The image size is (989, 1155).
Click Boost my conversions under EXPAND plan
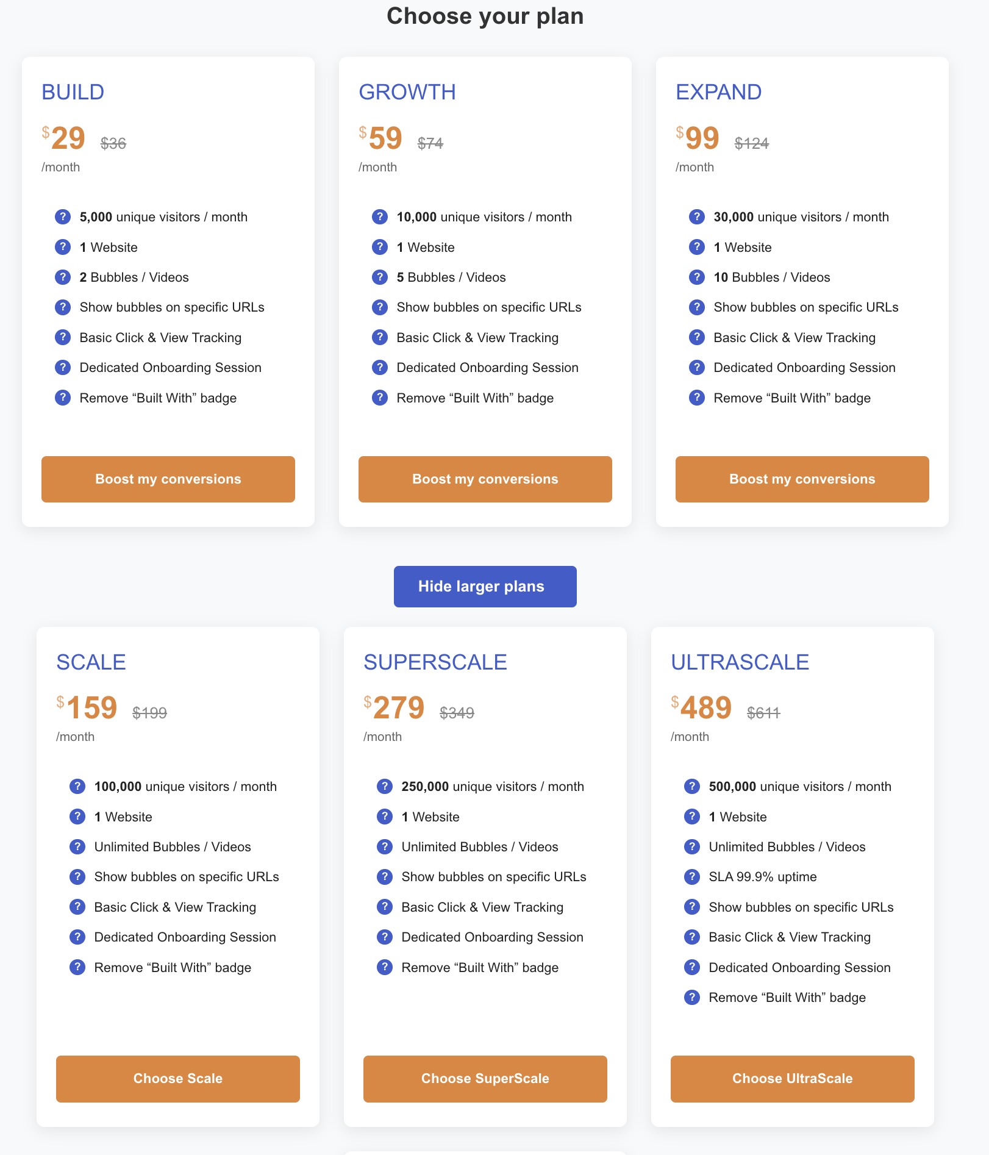[x=802, y=479]
